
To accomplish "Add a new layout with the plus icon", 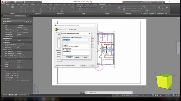I will click(x=28, y=95).
